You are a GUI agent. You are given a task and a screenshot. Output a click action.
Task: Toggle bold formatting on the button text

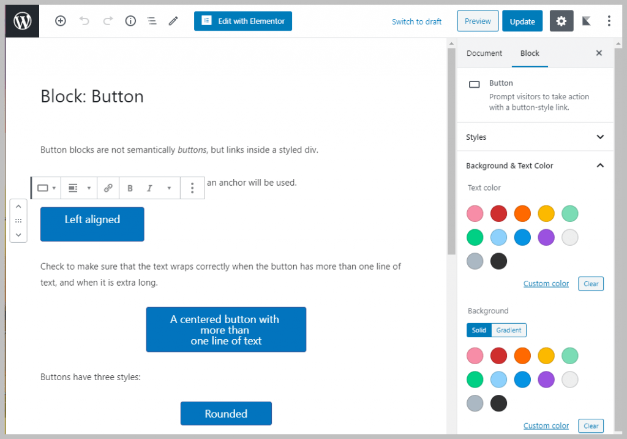click(130, 188)
